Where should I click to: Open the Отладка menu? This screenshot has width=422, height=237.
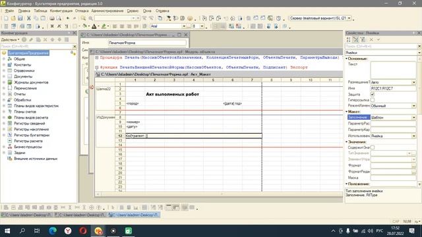(82, 11)
